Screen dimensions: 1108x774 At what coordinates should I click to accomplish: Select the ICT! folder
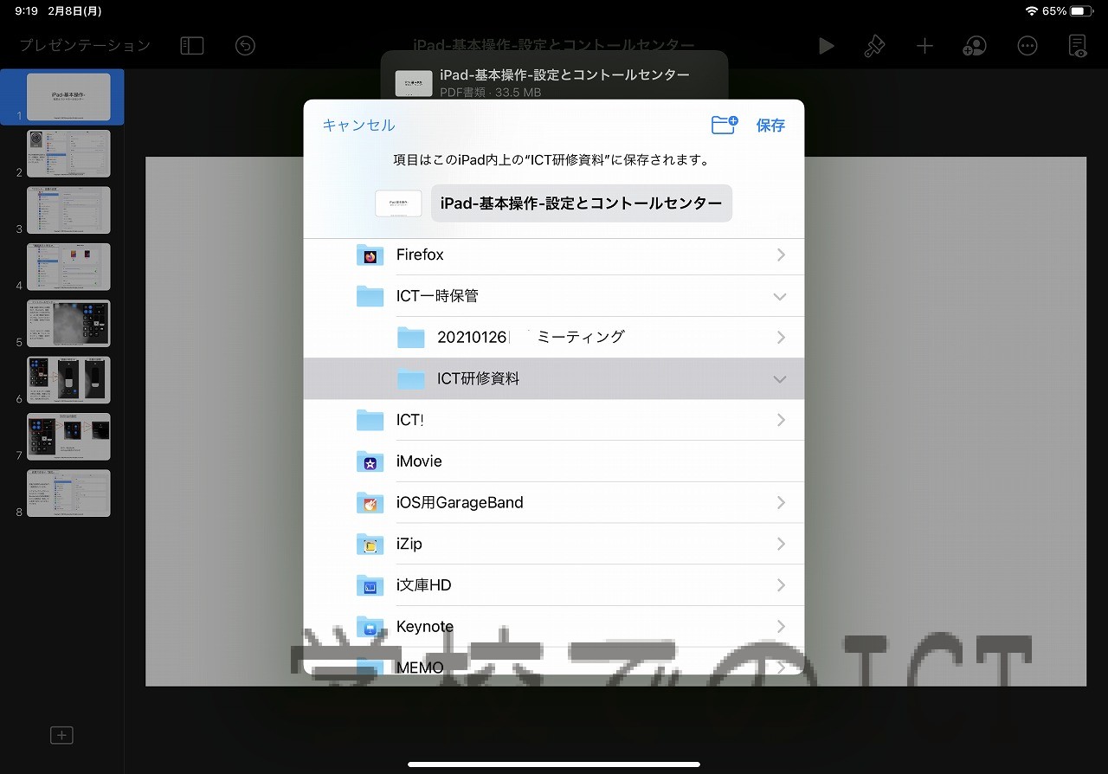(x=554, y=420)
